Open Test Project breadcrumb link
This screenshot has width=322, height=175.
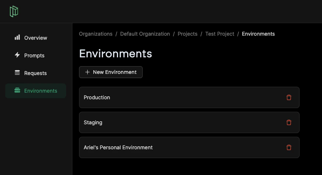coord(220,34)
